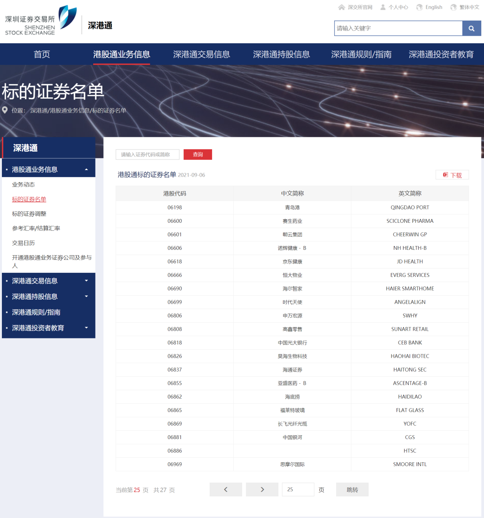Open 标的证券名单 sidebar link
The width and height of the screenshot is (484, 518).
[29, 199]
